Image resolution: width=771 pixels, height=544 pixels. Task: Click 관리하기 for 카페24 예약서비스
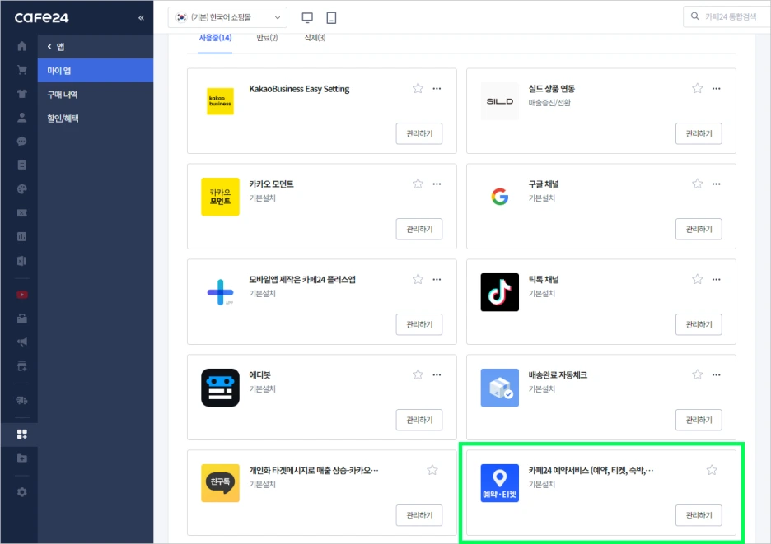(x=699, y=515)
